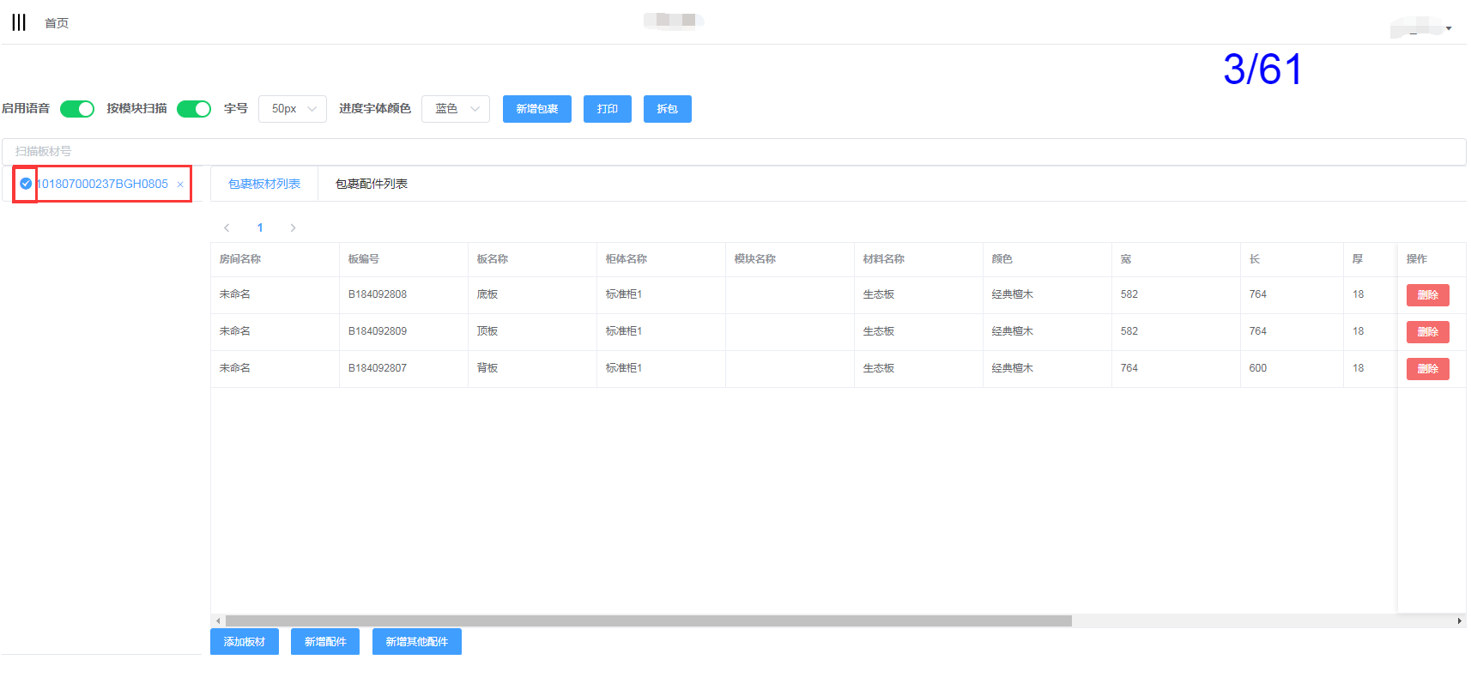Go to previous page arrow
This screenshot has width=1471, height=690.
coord(227,228)
